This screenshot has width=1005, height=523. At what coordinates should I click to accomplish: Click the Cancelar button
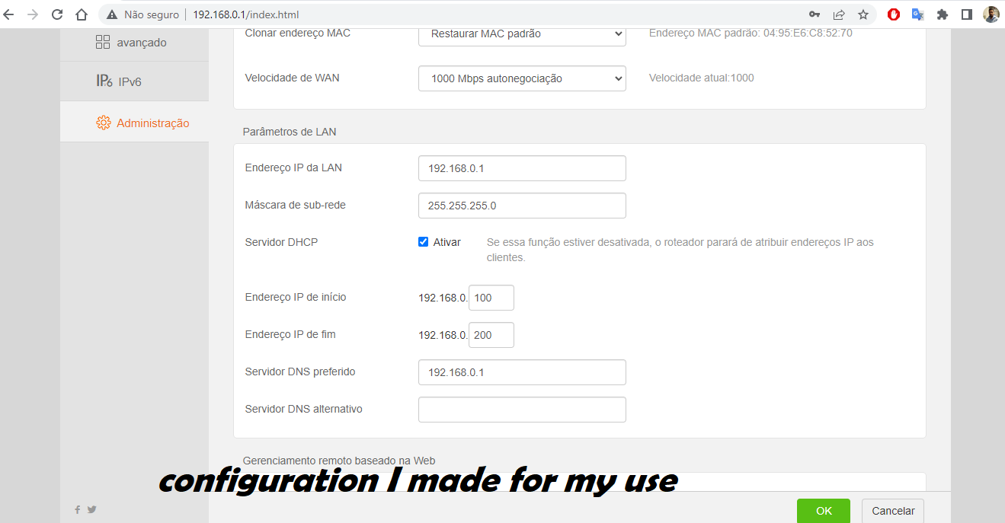893,511
